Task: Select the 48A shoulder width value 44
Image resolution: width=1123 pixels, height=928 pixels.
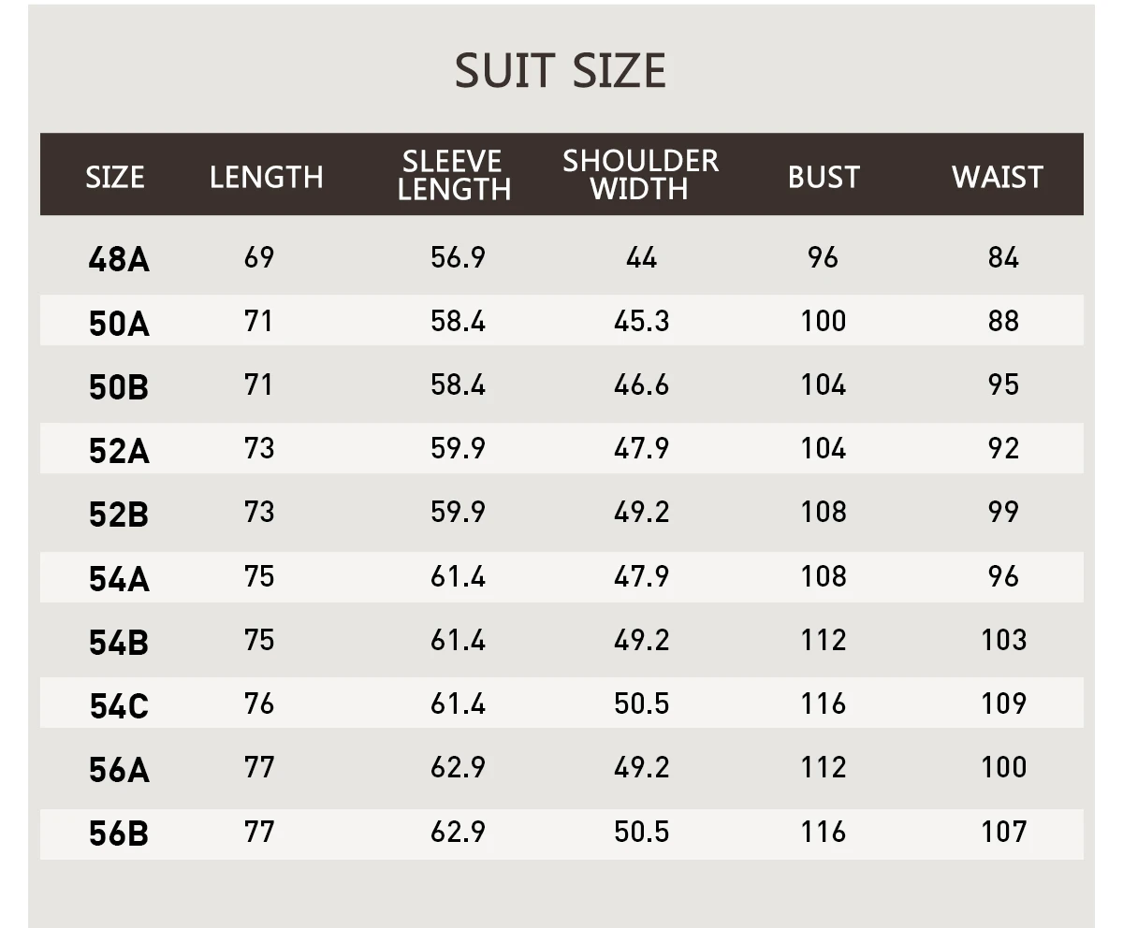Action: point(641,257)
